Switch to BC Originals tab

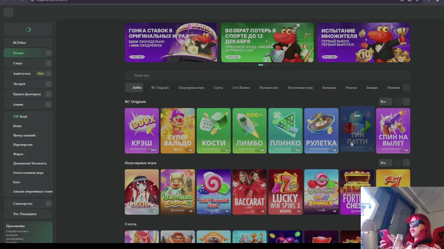pos(160,87)
